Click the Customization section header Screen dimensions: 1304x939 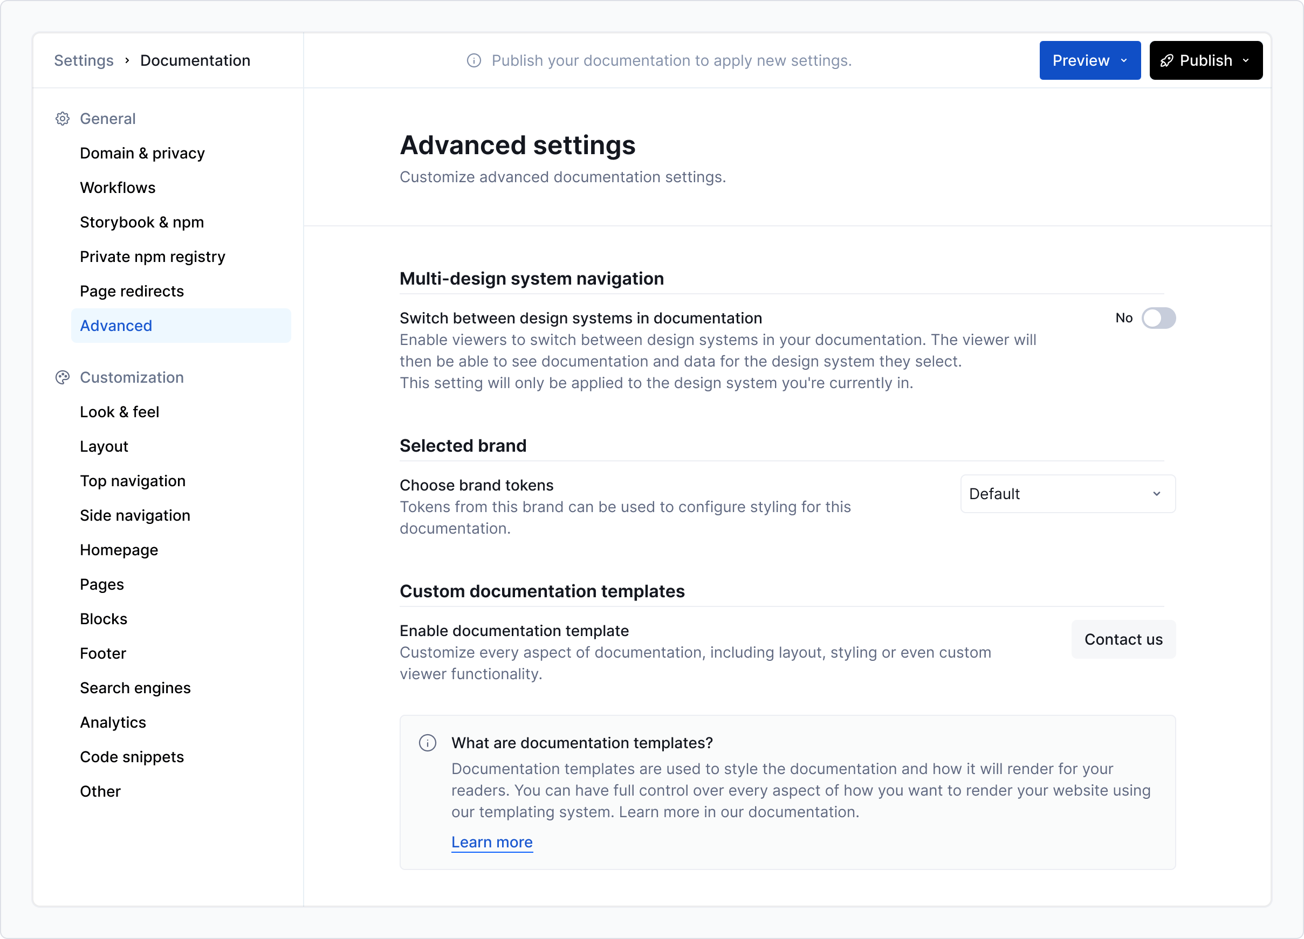[x=132, y=377]
